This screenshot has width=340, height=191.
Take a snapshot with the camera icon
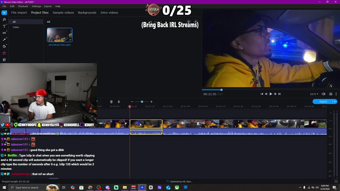click(x=331, y=94)
